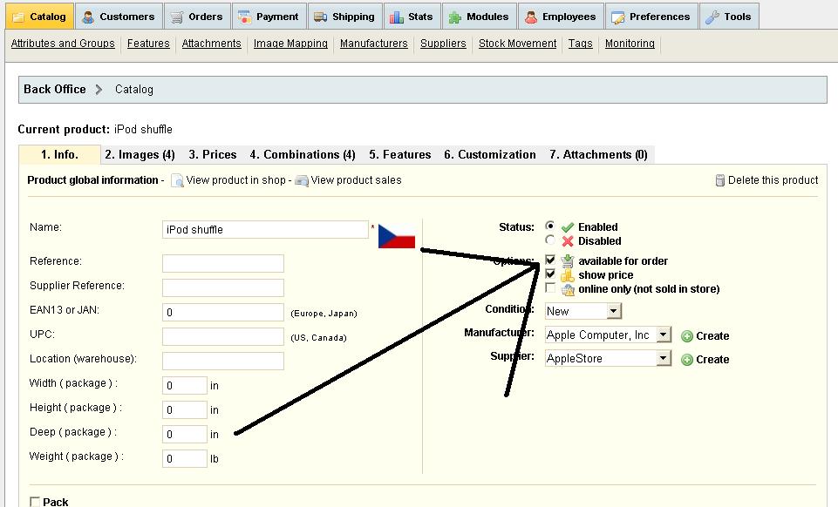
Task: Click Delete this product link
Action: coord(773,180)
